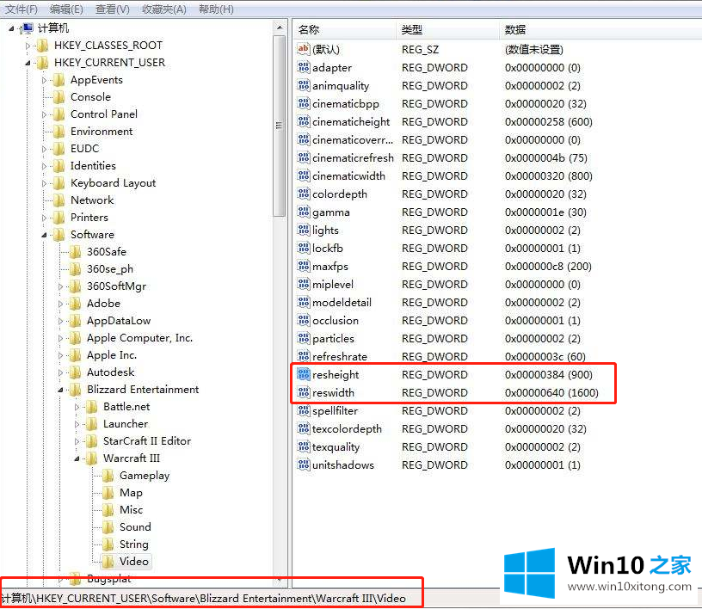Expand the HKEY_CLASSES_ROOT tree node
This screenshot has width=702, height=609.
coord(28,46)
